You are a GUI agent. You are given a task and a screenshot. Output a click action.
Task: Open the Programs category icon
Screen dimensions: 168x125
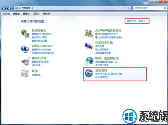[25, 73]
